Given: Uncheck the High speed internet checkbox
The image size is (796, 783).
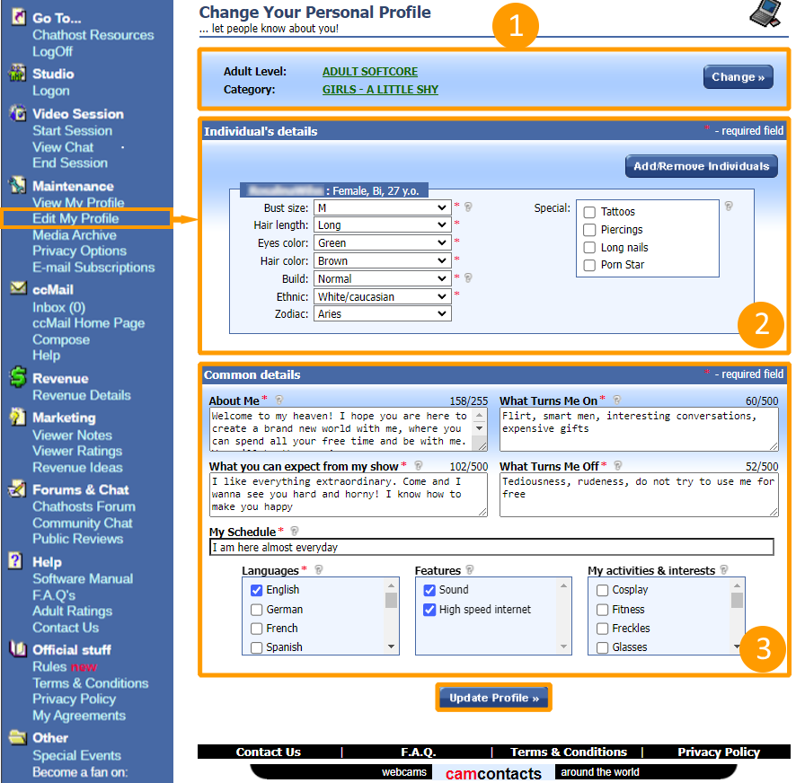Looking at the screenshot, I should click(x=429, y=610).
